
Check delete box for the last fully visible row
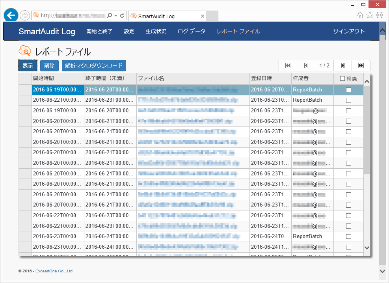click(348, 247)
